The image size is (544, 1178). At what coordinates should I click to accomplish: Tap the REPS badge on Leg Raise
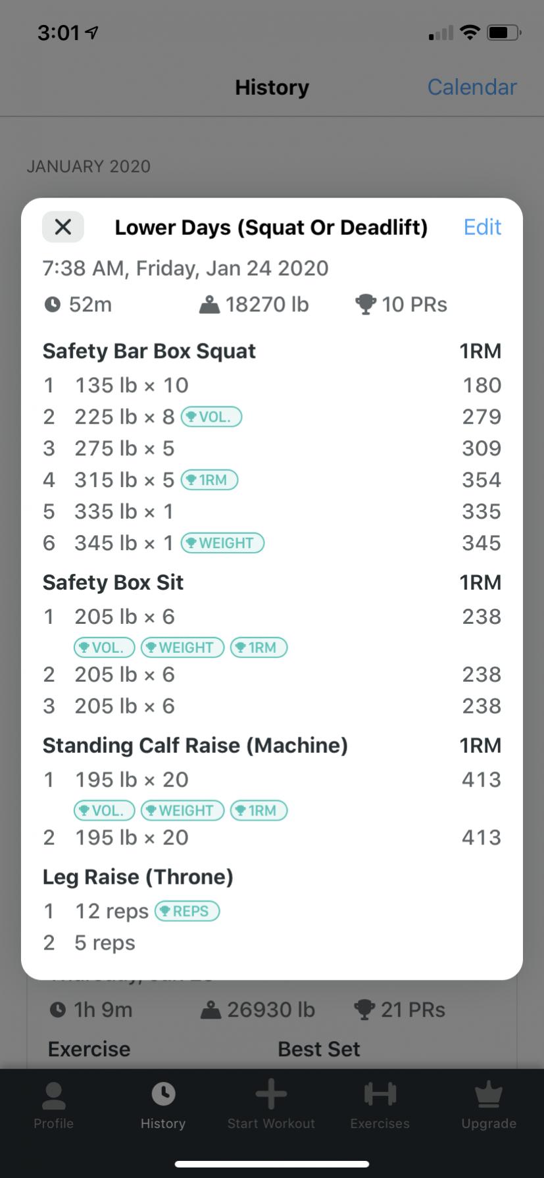pos(187,911)
